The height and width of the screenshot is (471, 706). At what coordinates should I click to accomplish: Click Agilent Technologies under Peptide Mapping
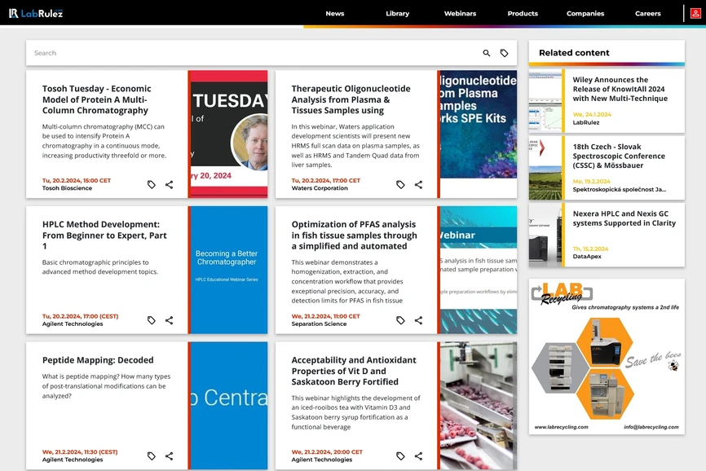[x=73, y=460]
